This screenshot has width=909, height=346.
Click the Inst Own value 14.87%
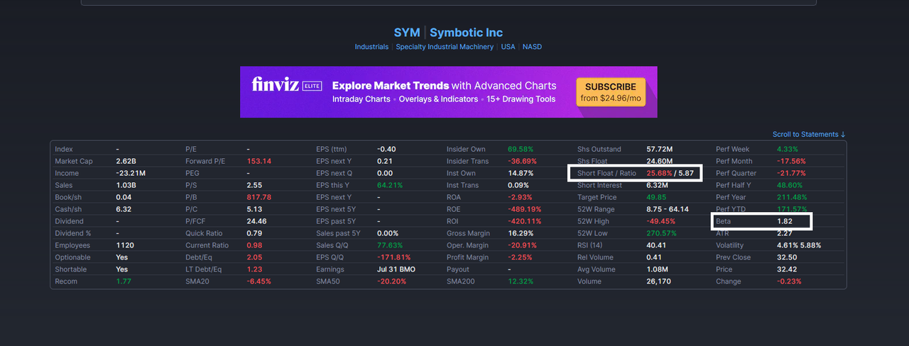tap(521, 173)
